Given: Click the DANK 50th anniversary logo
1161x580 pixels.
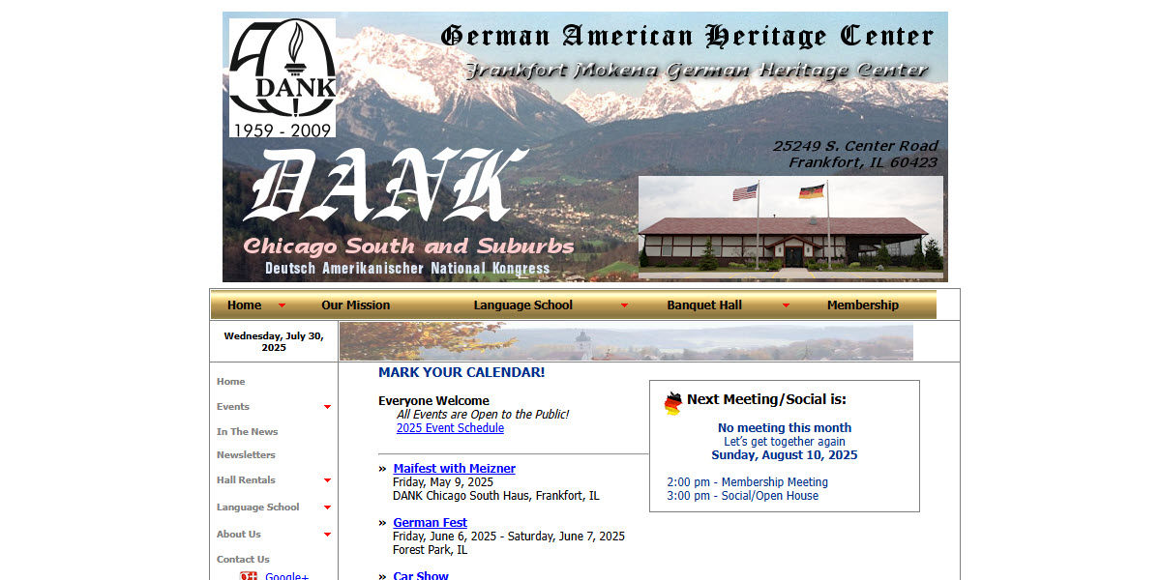Looking at the screenshot, I should (x=283, y=72).
